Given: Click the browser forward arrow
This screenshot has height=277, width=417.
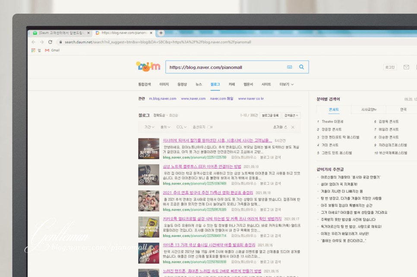Looking at the screenshot, I should click(42, 42).
